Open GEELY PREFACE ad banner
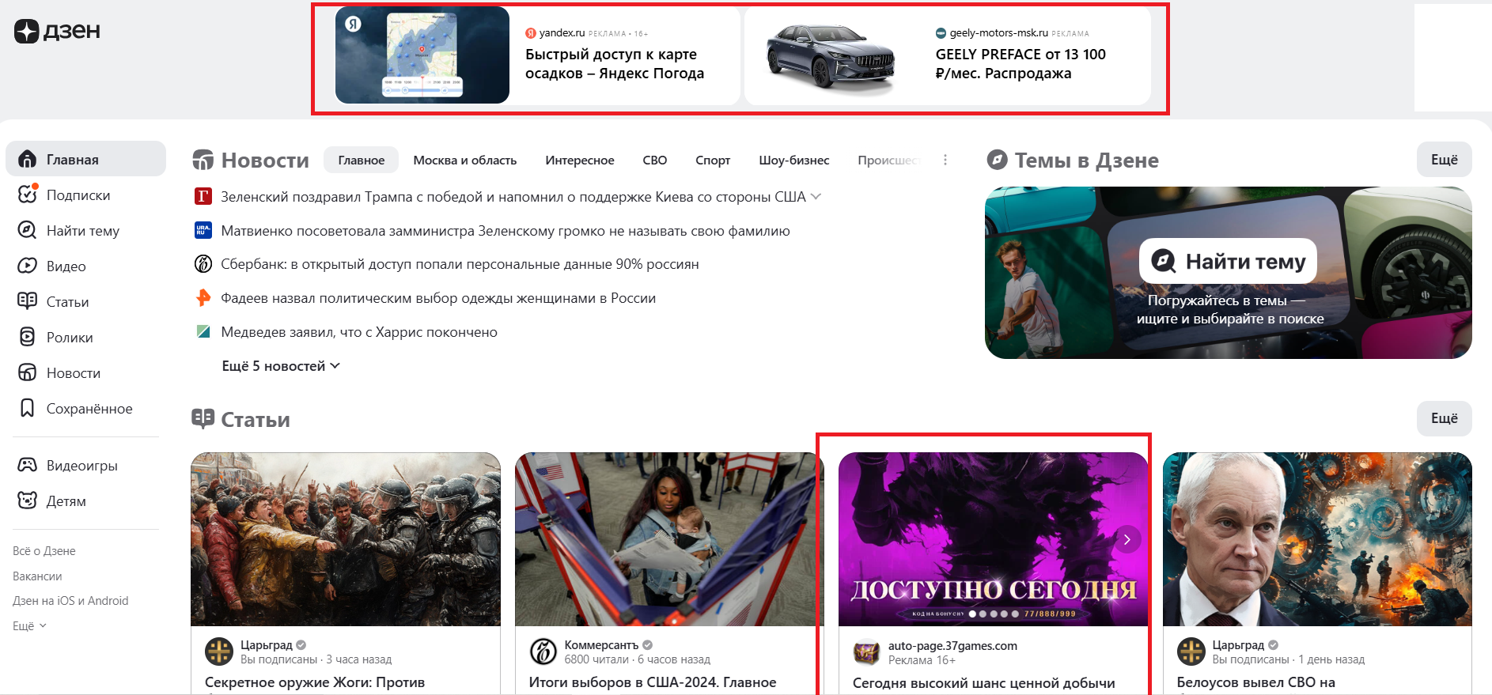1492x695 pixels. (x=948, y=55)
